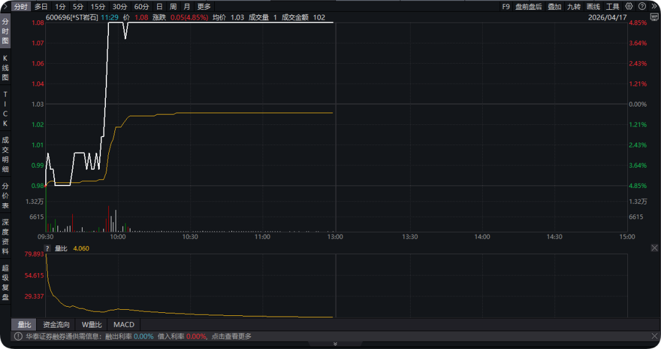
Task: Switch to the 资金流向 indicator tab
Action: pyautogui.click(x=56, y=324)
